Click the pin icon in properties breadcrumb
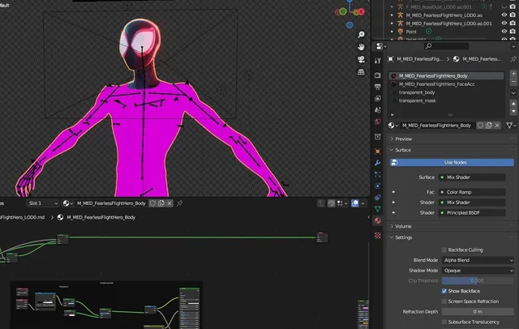The height and width of the screenshot is (329, 519). click(x=513, y=59)
